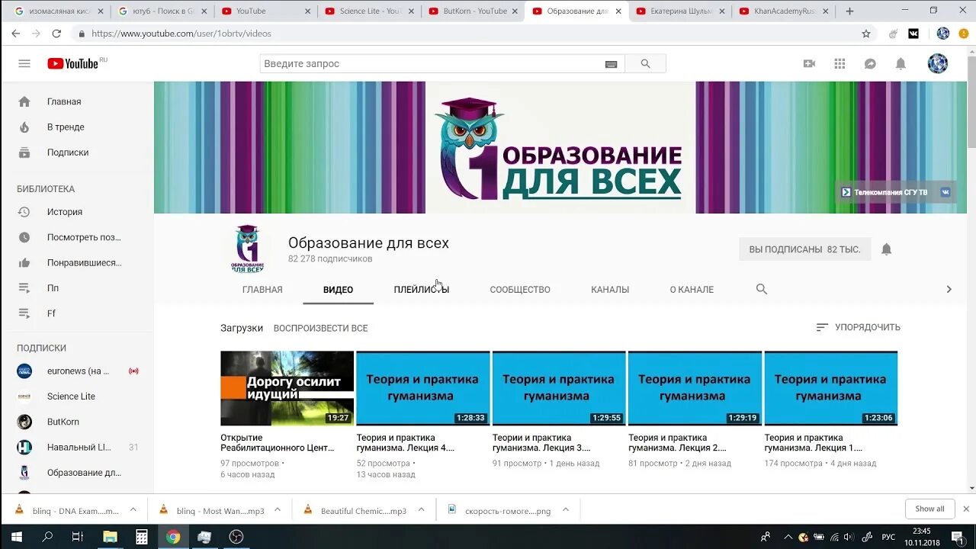The image size is (976, 549).
Task: Click ВОСПРОИЗВЕСТИ ВСЕ to play all uploads
Action: [319, 328]
